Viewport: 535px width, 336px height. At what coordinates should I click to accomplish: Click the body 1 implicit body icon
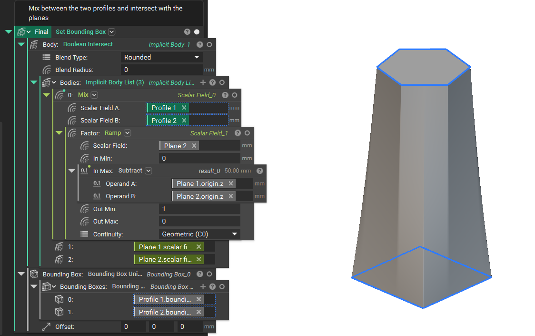(59, 247)
